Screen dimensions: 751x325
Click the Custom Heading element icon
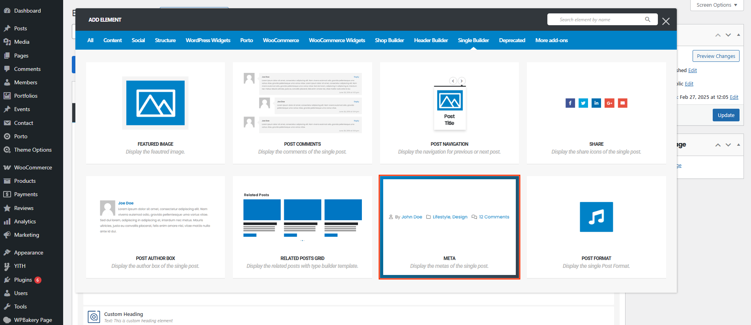pos(94,317)
